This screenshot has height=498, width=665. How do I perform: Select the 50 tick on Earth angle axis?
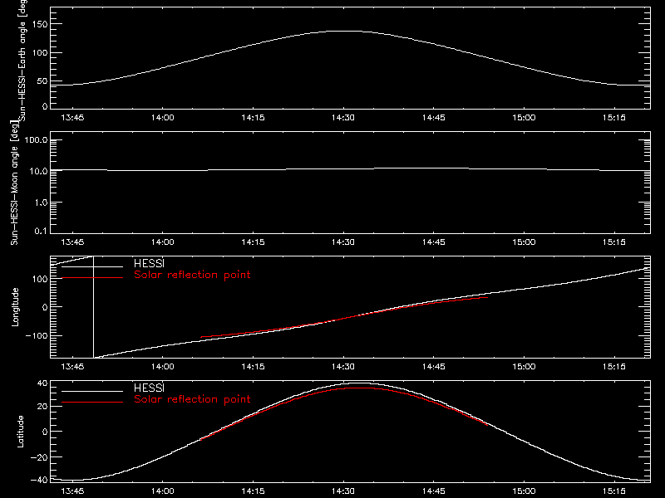[x=42, y=81]
